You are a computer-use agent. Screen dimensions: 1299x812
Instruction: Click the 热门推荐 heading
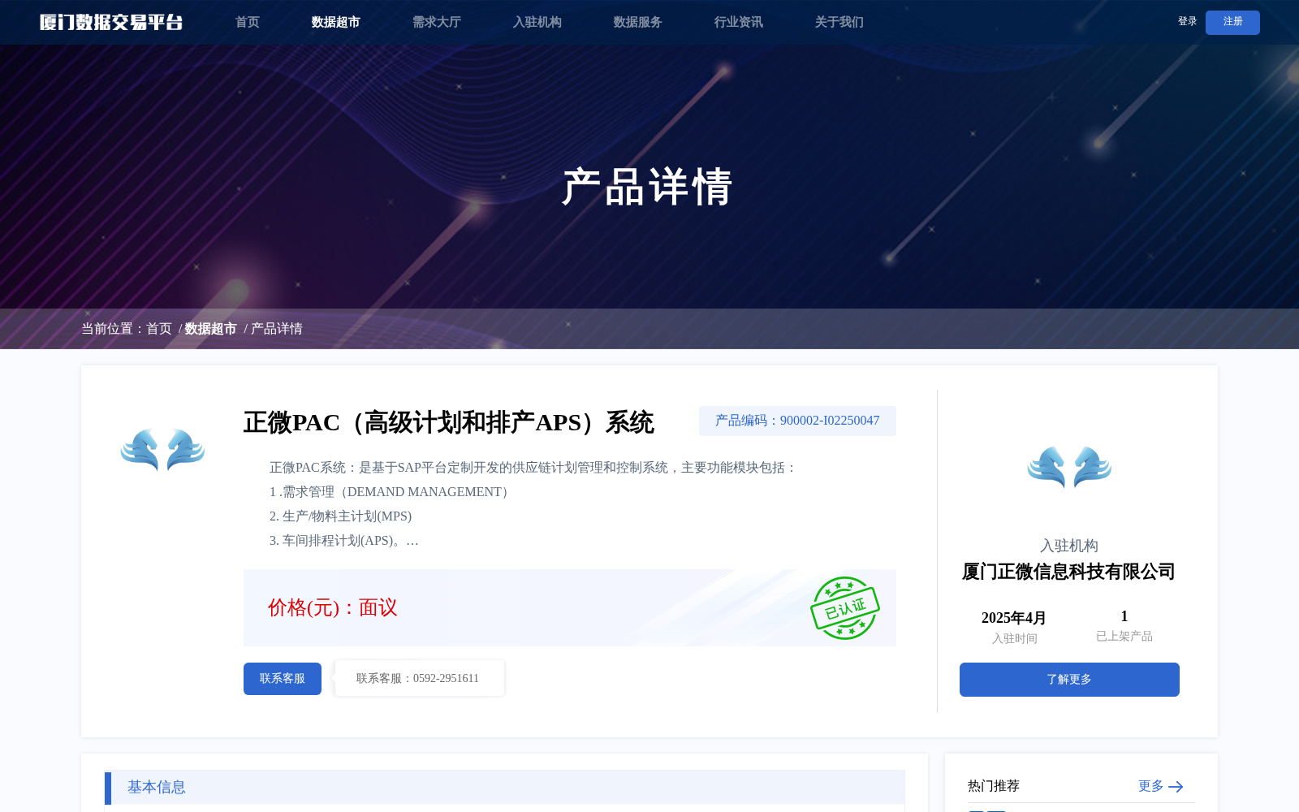(x=994, y=786)
